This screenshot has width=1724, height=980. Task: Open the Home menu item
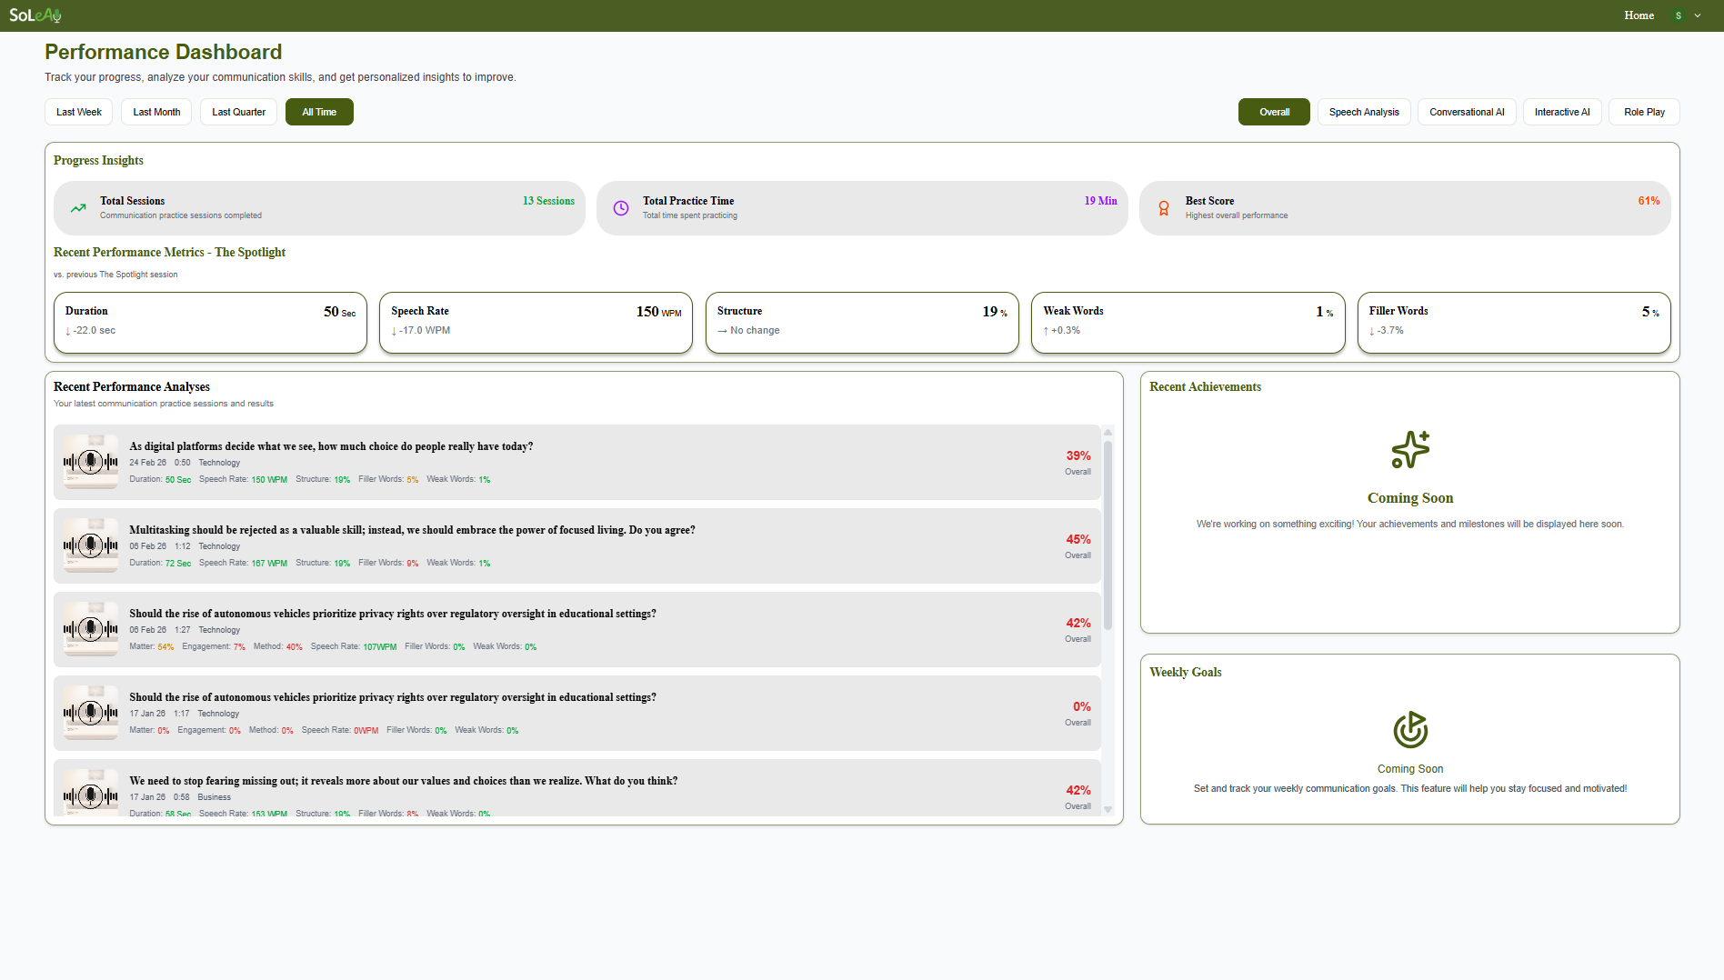1639,15
